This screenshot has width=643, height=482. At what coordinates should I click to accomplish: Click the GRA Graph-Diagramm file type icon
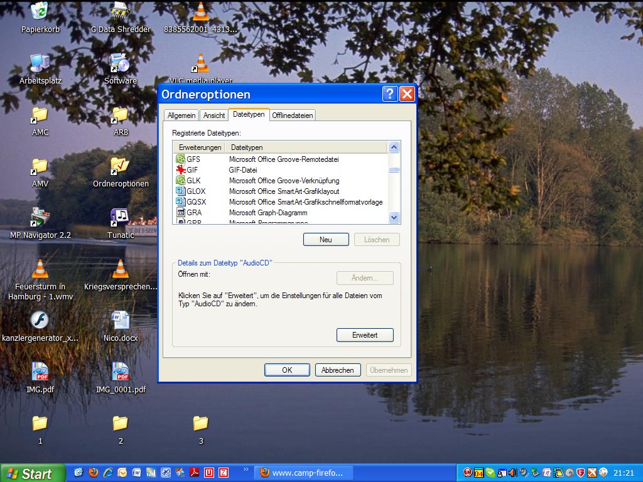pos(181,213)
